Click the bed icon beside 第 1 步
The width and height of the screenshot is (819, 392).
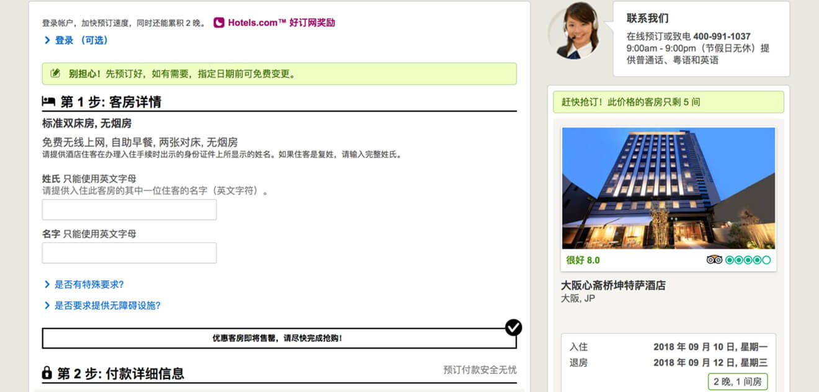coord(48,101)
